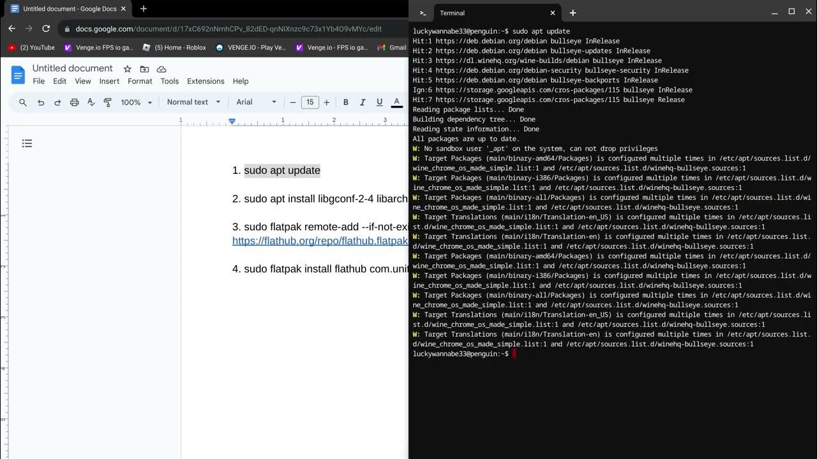This screenshot has height=459, width=817.
Task: Check the cloud document status icon
Action: [161, 69]
